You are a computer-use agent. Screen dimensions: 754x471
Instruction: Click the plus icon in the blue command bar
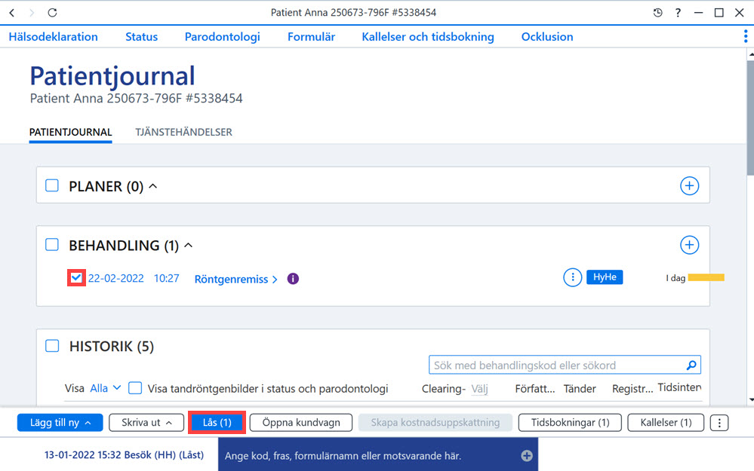tap(527, 456)
